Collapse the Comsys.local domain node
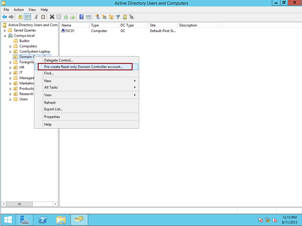302x226 pixels. (5, 36)
